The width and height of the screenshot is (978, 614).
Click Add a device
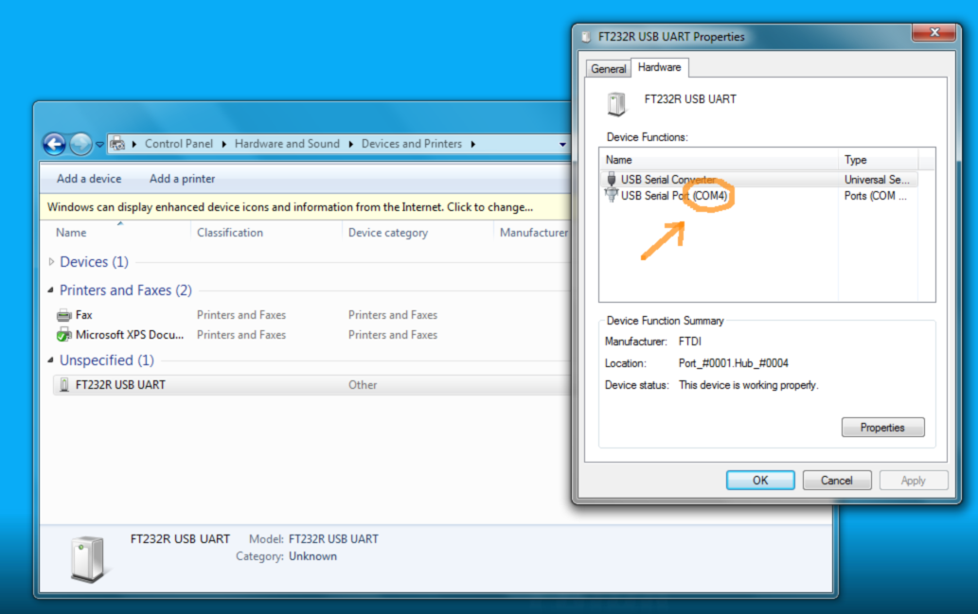[x=89, y=179]
